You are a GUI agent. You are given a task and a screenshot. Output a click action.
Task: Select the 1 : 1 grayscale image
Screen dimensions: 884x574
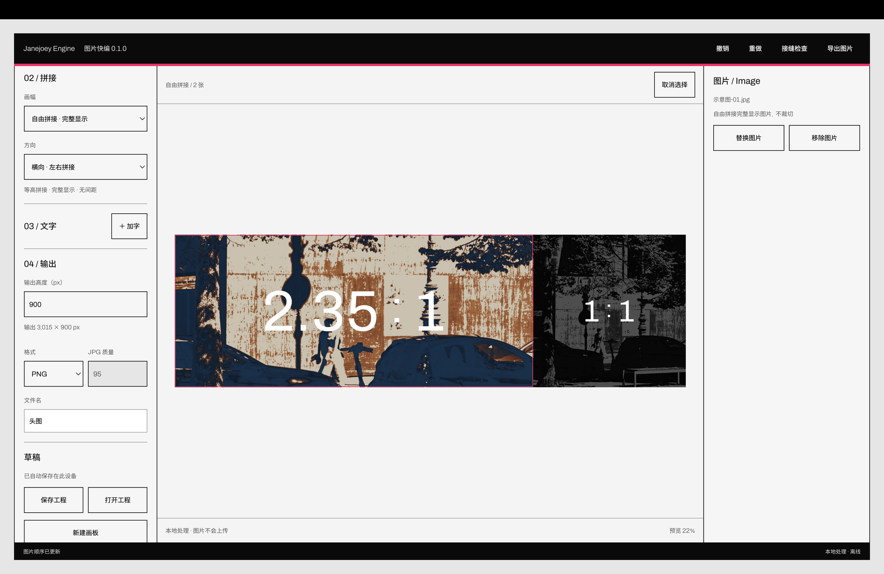pos(609,311)
